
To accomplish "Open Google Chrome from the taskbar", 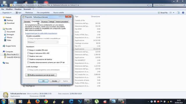I will [46, 101].
